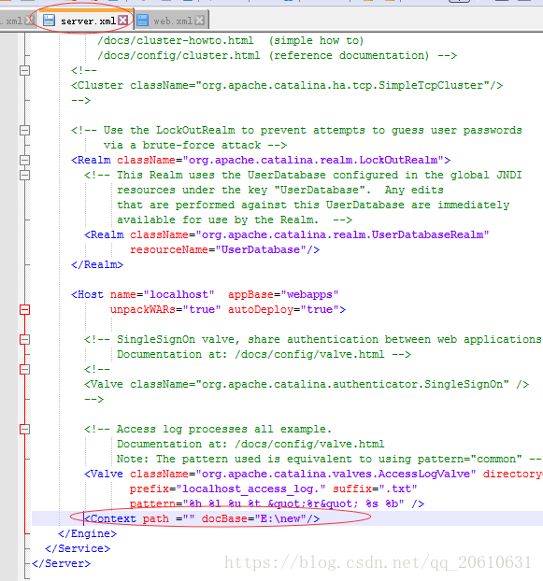Collapse the SingleSignOn valve comment fold
Viewport: 543px width, 581px height.
24,339
